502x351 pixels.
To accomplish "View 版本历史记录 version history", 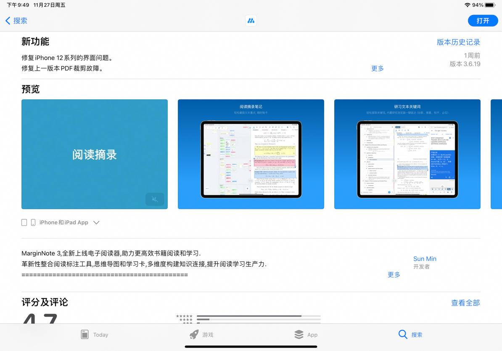I will pyautogui.click(x=458, y=42).
